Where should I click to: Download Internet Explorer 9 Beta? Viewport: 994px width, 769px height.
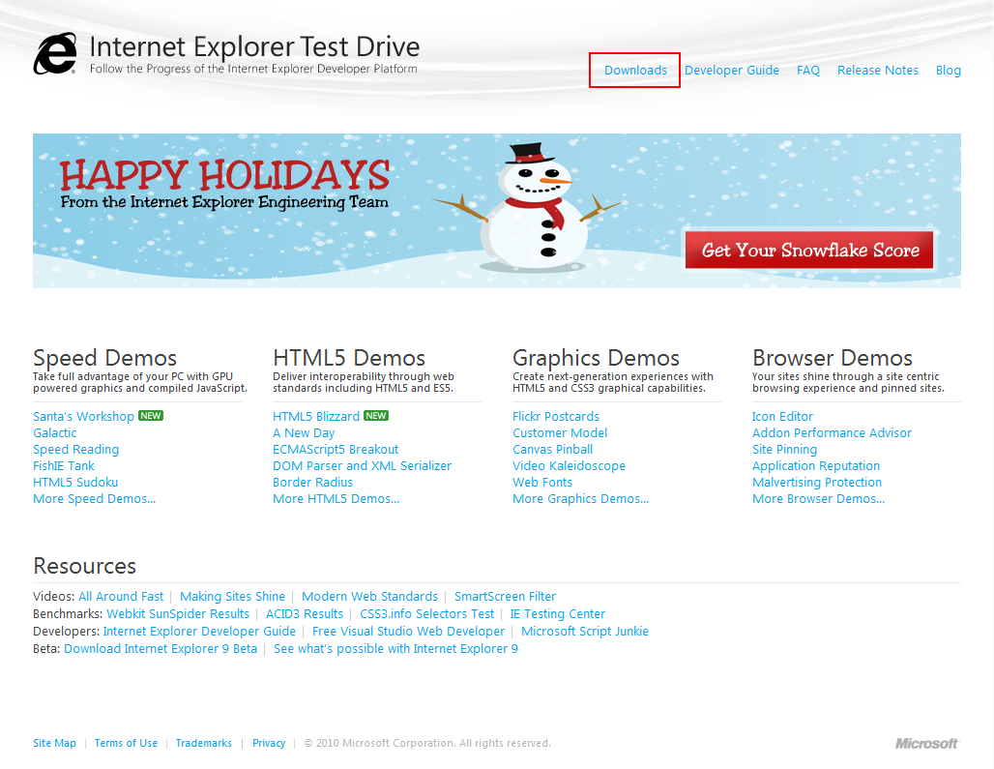tap(161, 648)
